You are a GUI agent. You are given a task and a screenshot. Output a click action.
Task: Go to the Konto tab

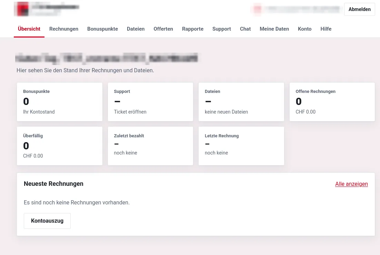304,29
